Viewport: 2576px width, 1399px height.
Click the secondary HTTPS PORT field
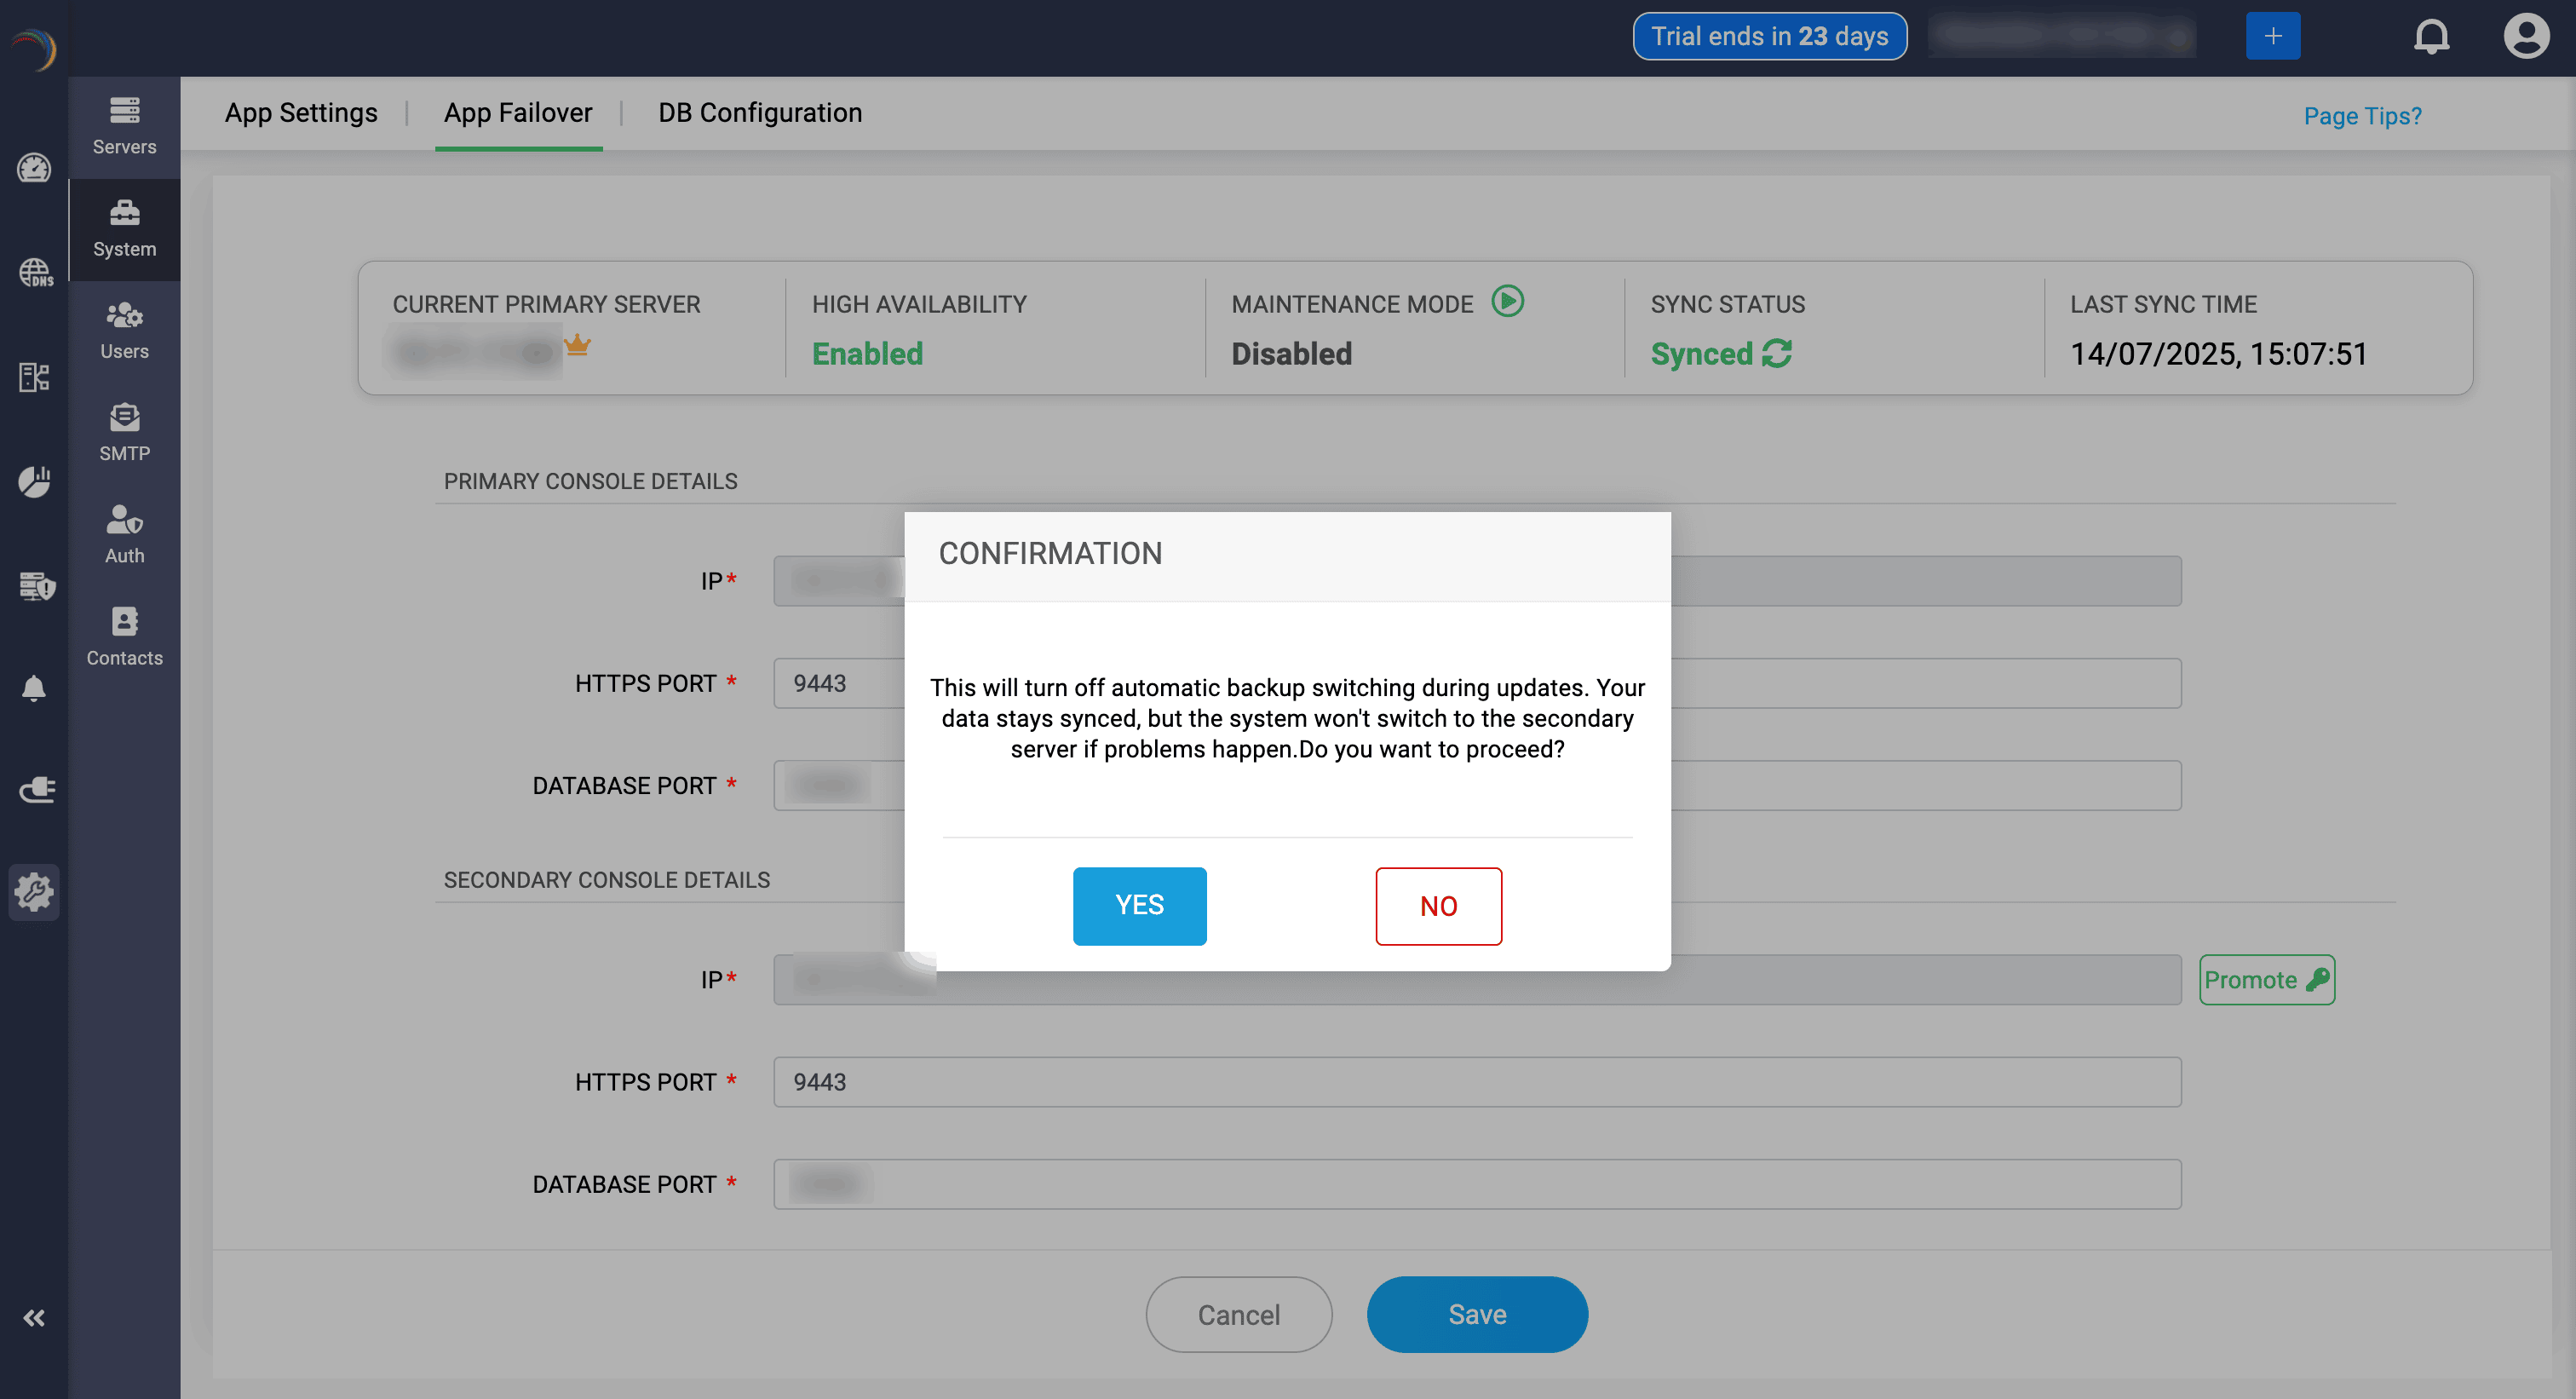tap(1476, 1081)
